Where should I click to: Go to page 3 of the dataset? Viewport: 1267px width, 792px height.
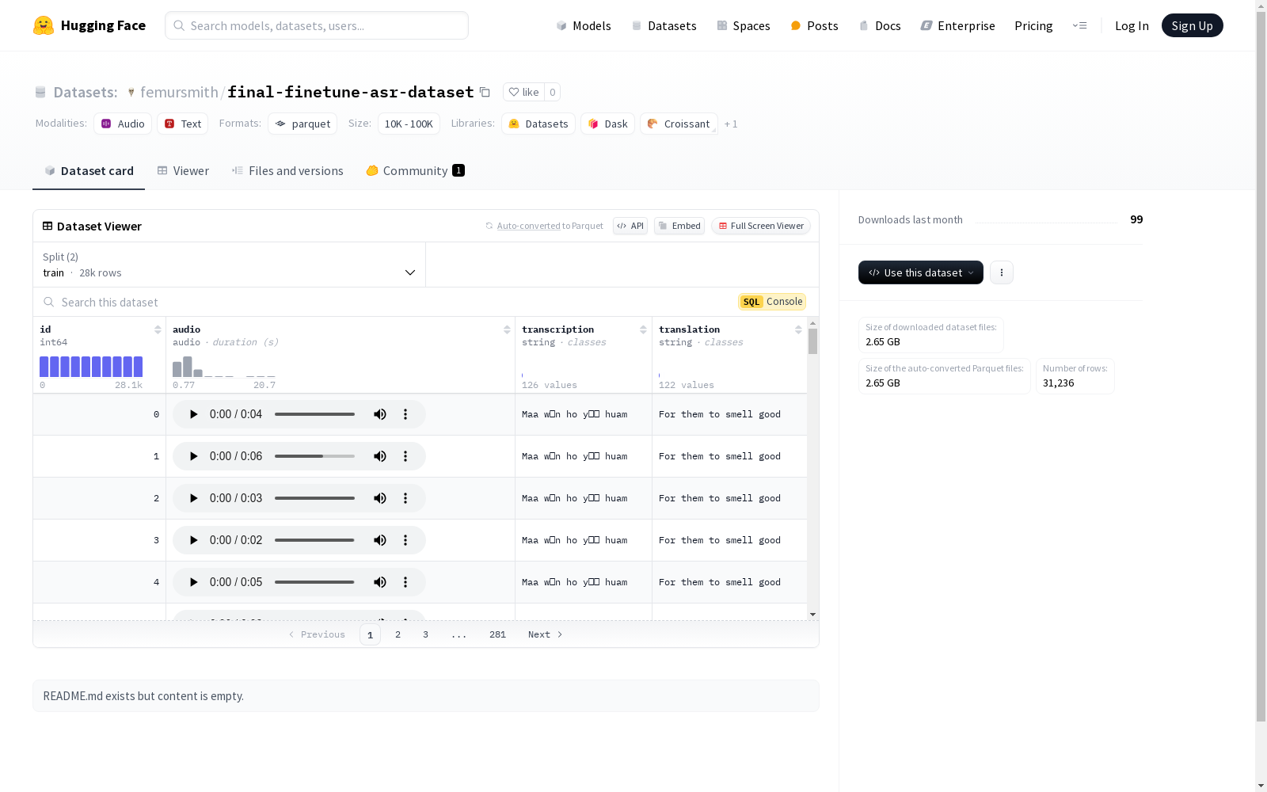pyautogui.click(x=425, y=634)
